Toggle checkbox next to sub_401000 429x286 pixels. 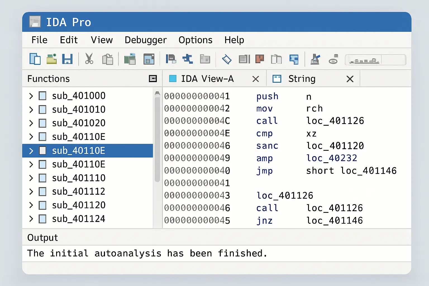pyautogui.click(x=42, y=96)
